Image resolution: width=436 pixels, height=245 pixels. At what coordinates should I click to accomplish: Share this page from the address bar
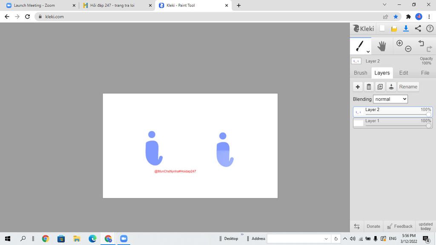385,17
